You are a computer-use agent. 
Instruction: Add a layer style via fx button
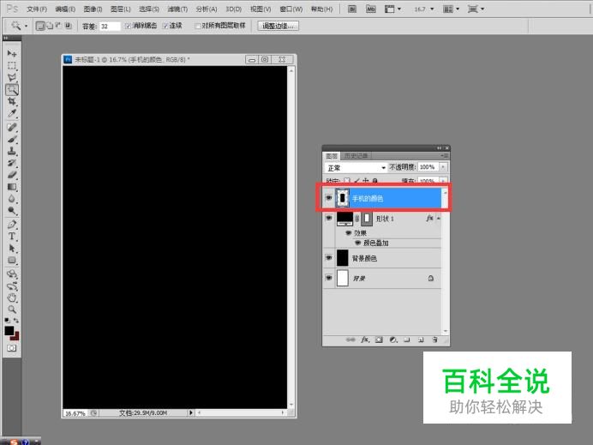click(x=364, y=340)
